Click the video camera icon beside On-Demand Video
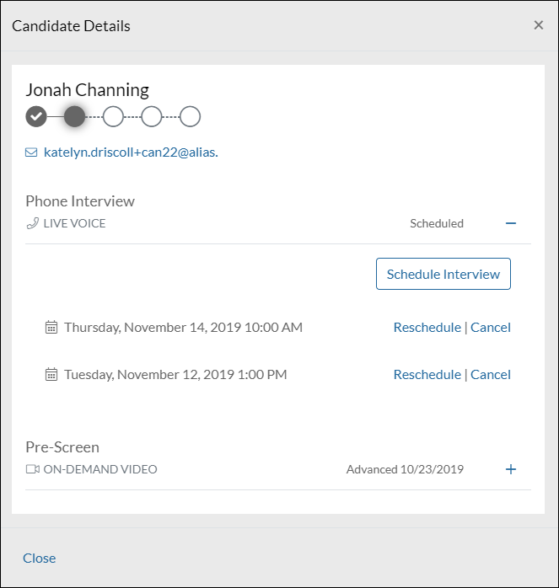Screen dimensions: 559x588 click(x=32, y=469)
